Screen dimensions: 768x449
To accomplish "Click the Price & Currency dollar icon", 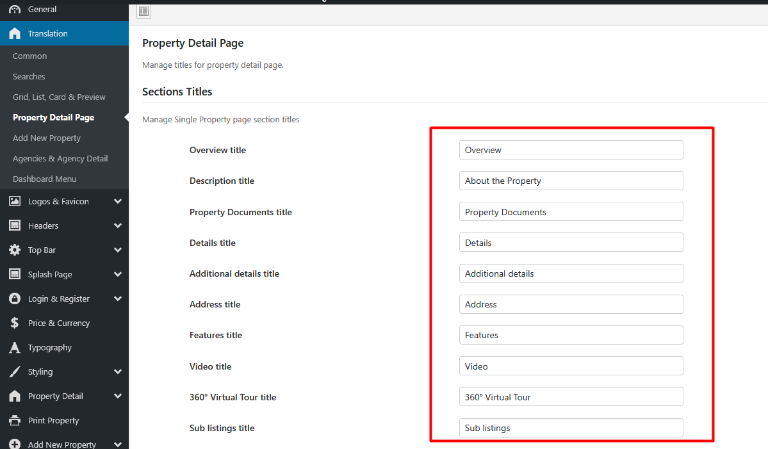I will [x=15, y=323].
